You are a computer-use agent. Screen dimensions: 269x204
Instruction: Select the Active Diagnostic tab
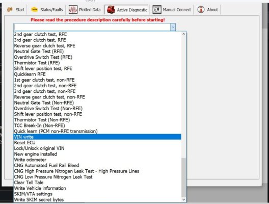point(127,10)
